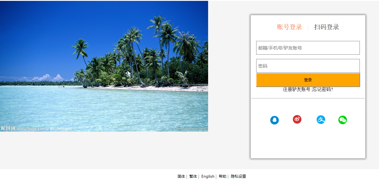This screenshot has height=180, width=379.
Task: Follow the 忘记密码? link
Action: [323, 89]
